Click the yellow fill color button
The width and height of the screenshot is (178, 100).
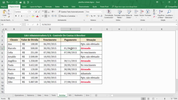[x=33, y=16]
